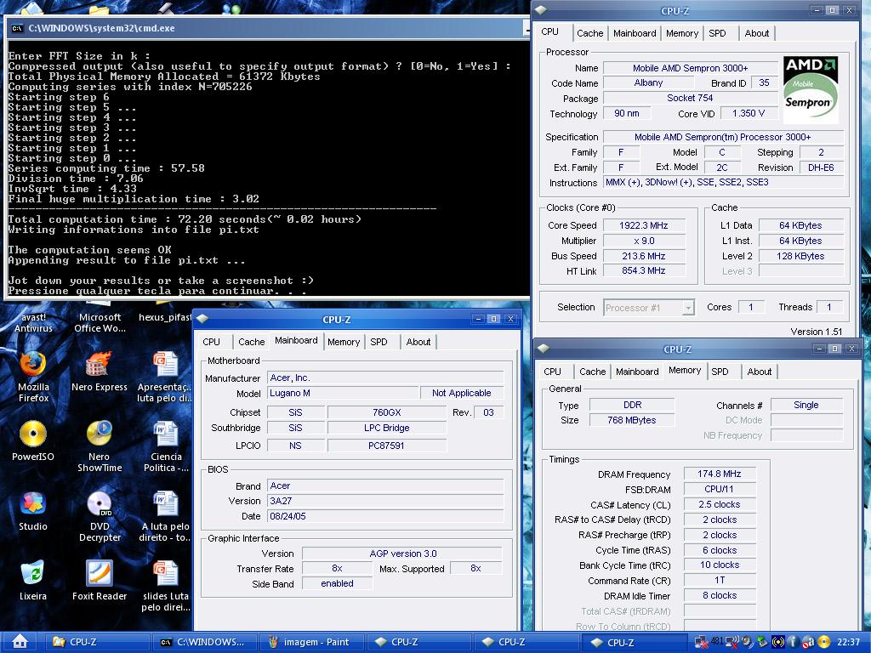Click the taskbar clock showing 22:37
871x653 pixels.
pos(848,643)
